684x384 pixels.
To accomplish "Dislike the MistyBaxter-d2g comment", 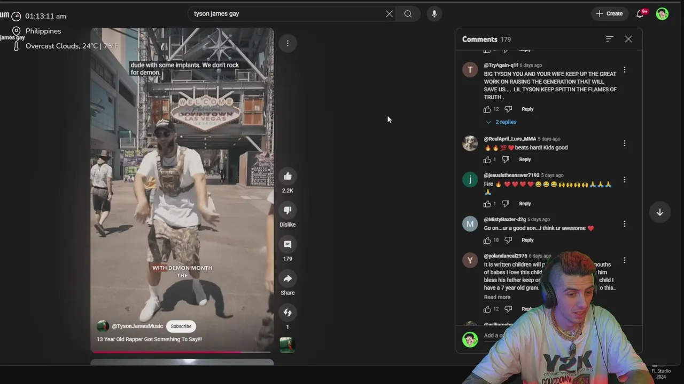I will pos(508,240).
